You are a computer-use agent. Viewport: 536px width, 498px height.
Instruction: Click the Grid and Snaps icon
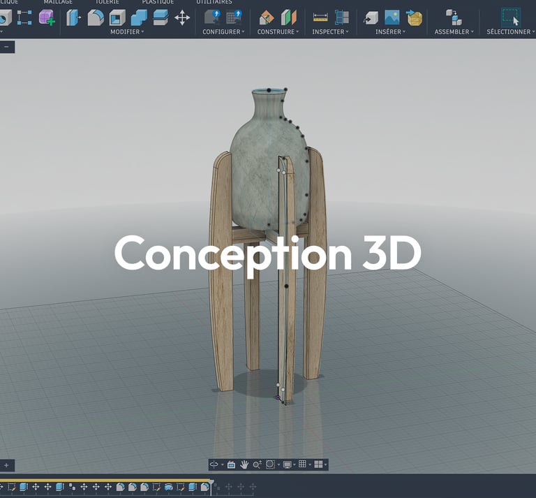[x=302, y=464]
